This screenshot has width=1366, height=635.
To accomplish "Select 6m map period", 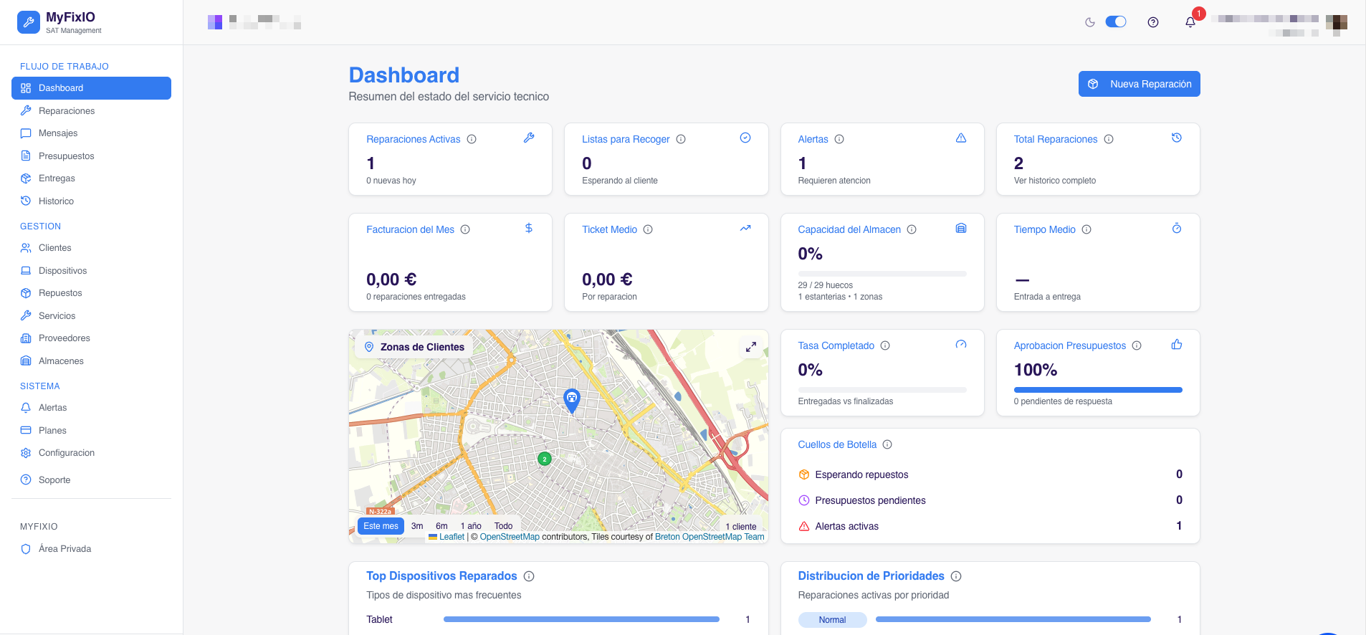I will [x=441, y=526].
